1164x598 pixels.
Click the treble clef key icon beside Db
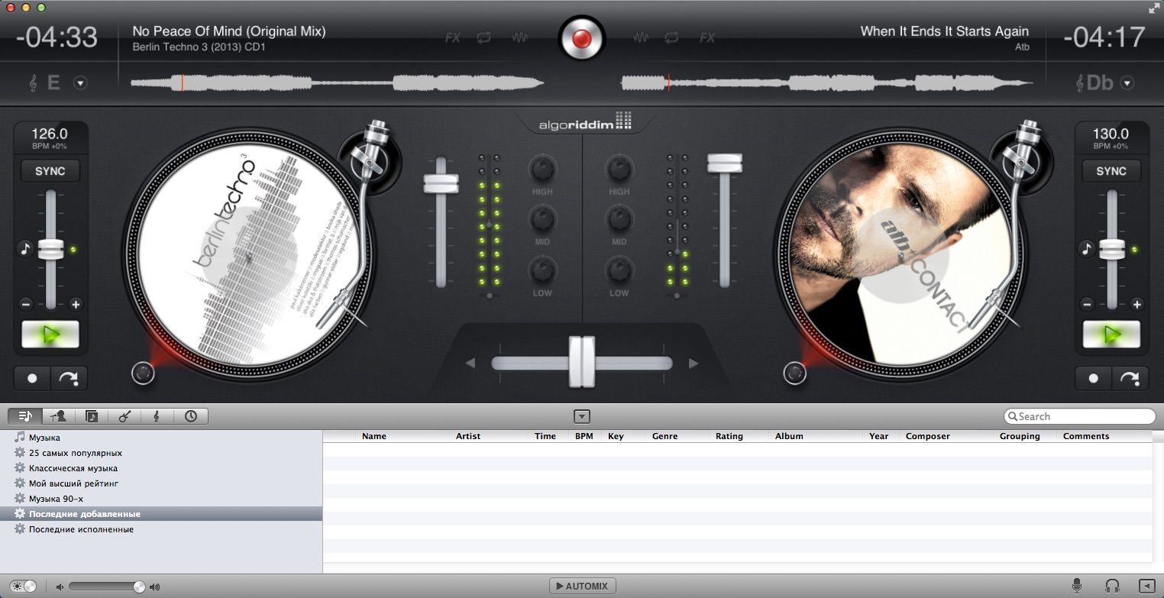[1080, 82]
